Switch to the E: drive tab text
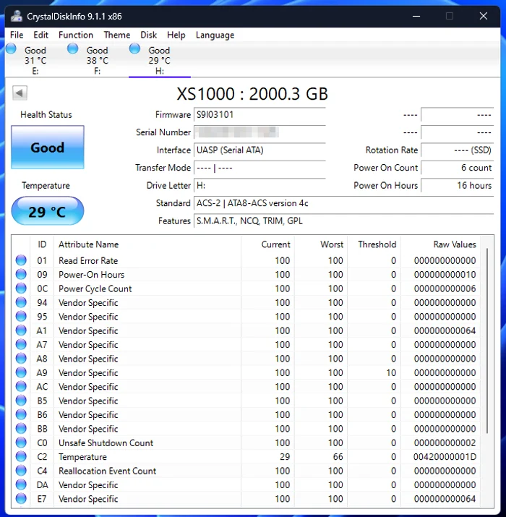The height and width of the screenshot is (517, 506). point(35,60)
